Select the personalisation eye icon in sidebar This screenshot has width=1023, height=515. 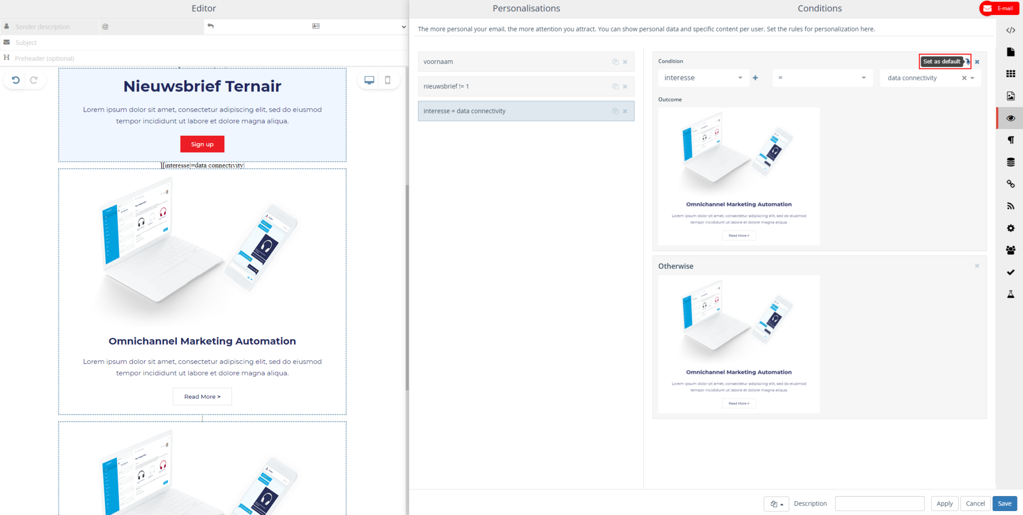[1011, 118]
